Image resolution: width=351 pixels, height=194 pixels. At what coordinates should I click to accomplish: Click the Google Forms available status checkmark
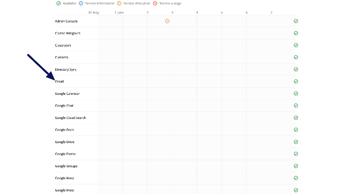(296, 154)
